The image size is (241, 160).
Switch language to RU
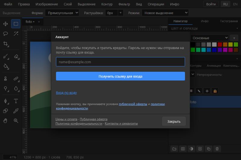(x=225, y=4)
